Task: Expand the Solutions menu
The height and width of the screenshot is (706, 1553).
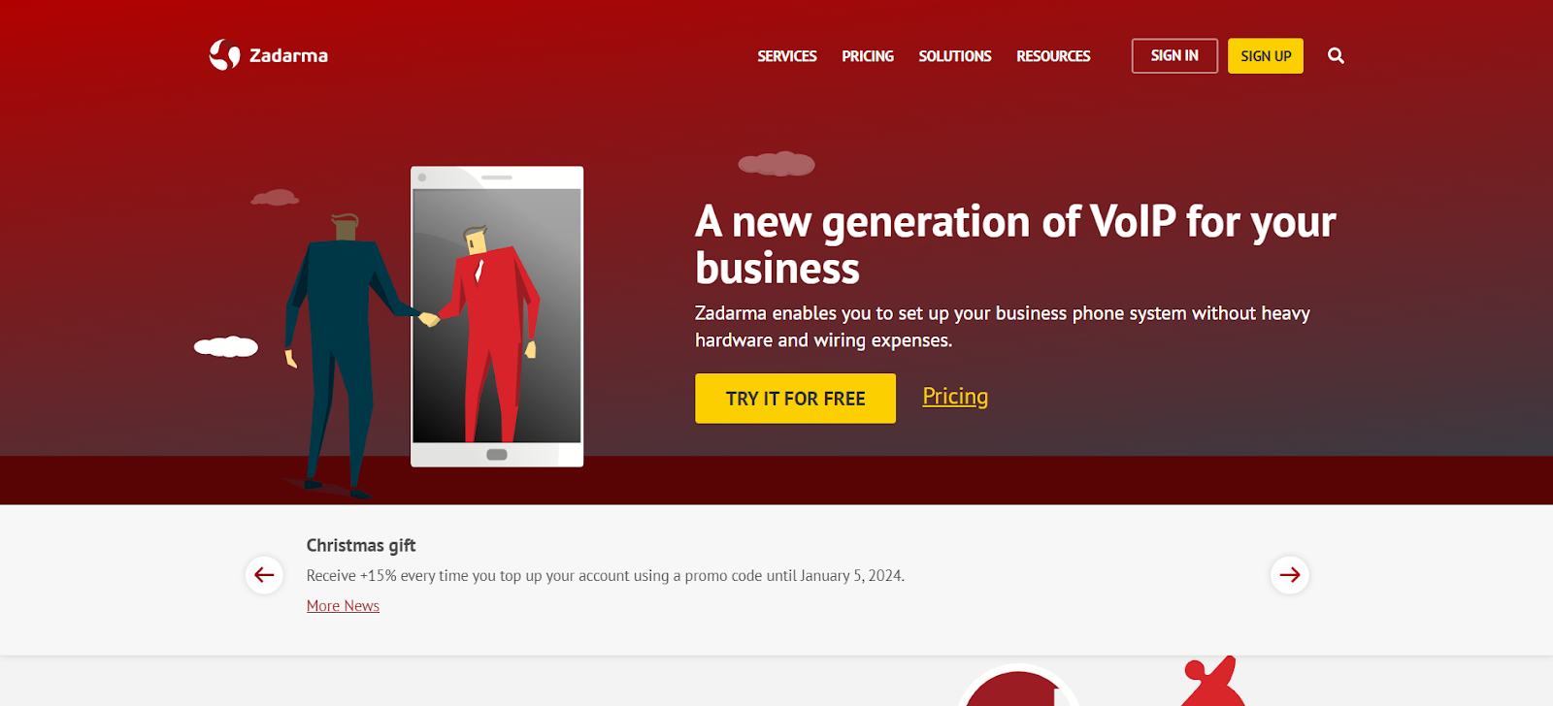Action: 955,56
